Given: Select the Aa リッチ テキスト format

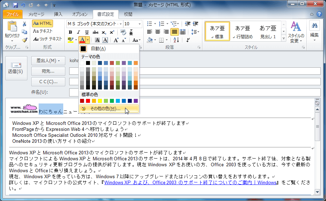Looking at the screenshot, I should pos(47,39).
